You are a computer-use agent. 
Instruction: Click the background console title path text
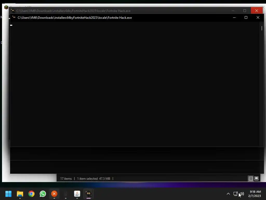click(74, 11)
